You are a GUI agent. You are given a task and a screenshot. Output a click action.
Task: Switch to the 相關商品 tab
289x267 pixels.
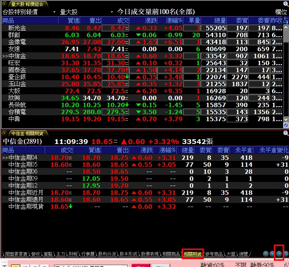pyautogui.click(x=171, y=254)
